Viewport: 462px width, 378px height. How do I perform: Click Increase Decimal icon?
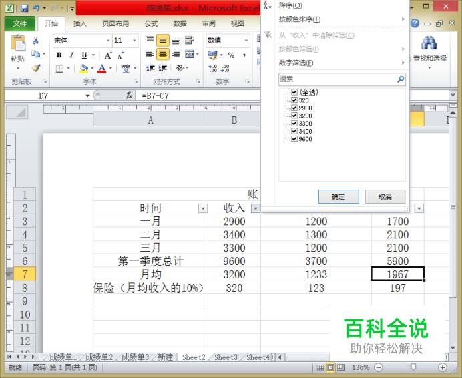[x=212, y=69]
